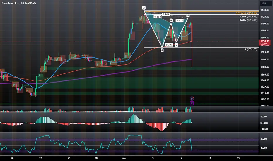Click the Mar label on the time axis
Viewport: 273px width, 161px height.
[124, 158]
